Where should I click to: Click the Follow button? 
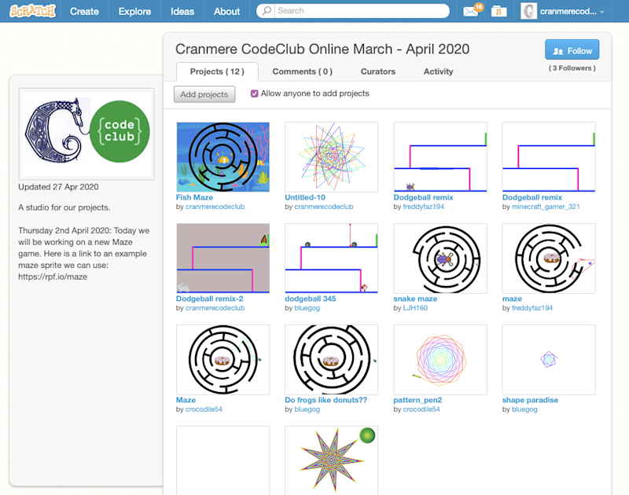(x=572, y=50)
